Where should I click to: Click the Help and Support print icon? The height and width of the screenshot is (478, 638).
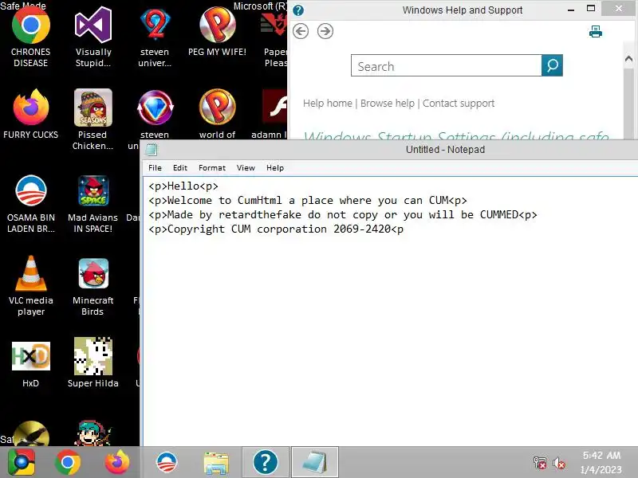pyautogui.click(x=595, y=31)
